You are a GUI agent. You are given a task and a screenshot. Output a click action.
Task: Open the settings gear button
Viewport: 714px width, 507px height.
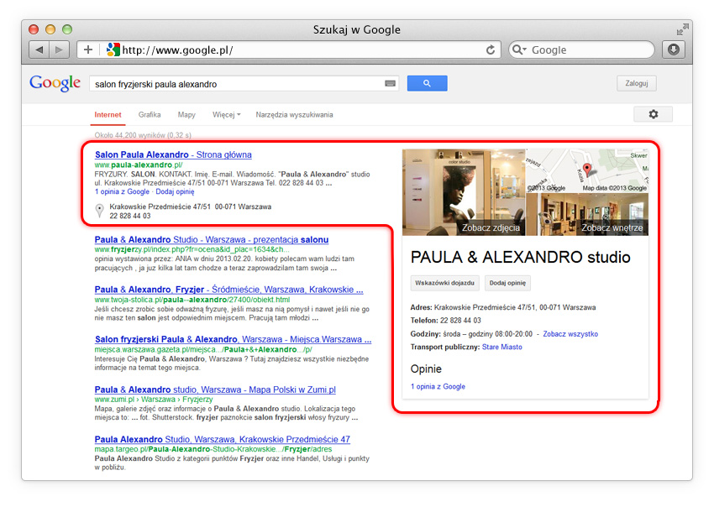tap(653, 114)
